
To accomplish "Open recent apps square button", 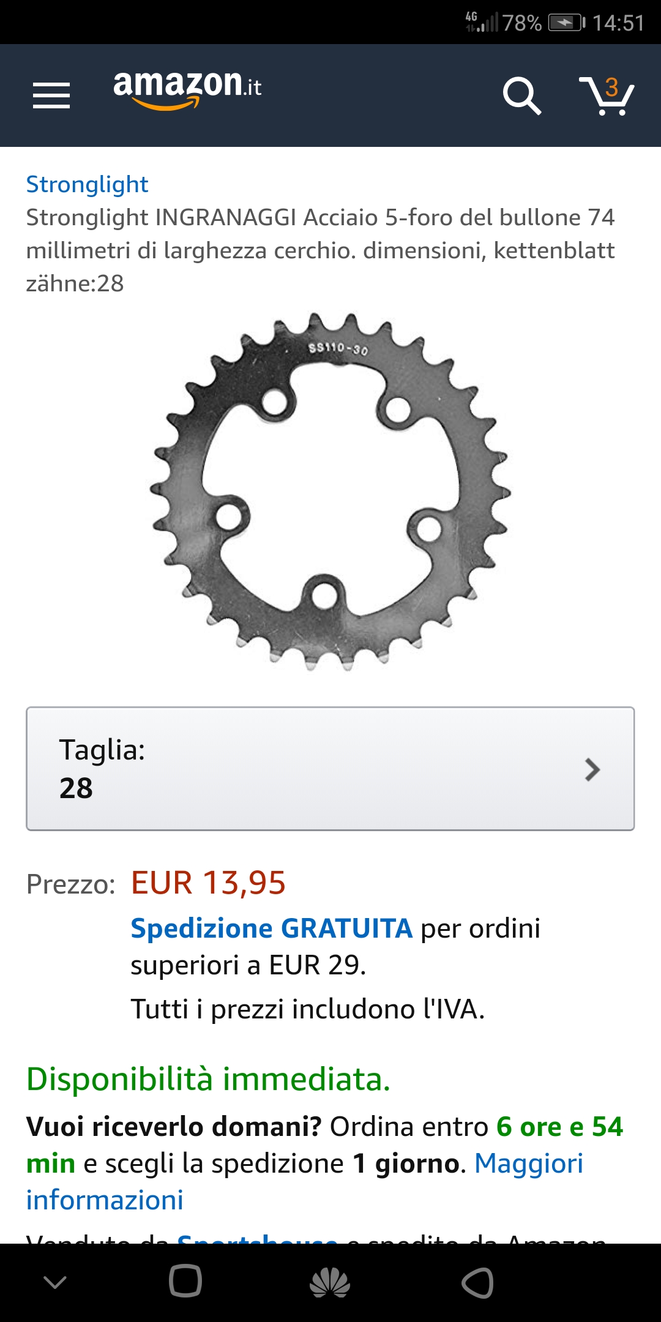I will pos(185,1280).
